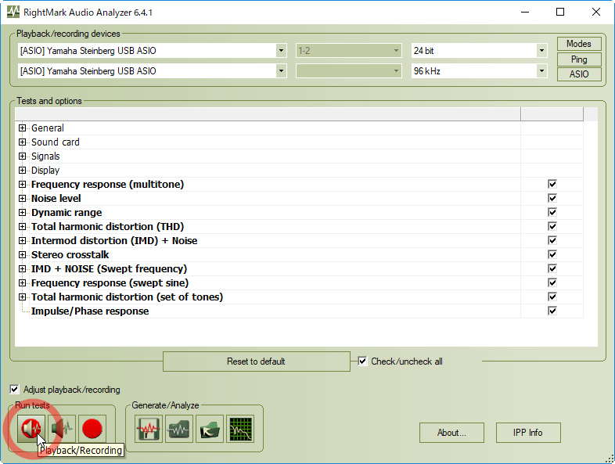Expand the Signals options node

coord(23,156)
